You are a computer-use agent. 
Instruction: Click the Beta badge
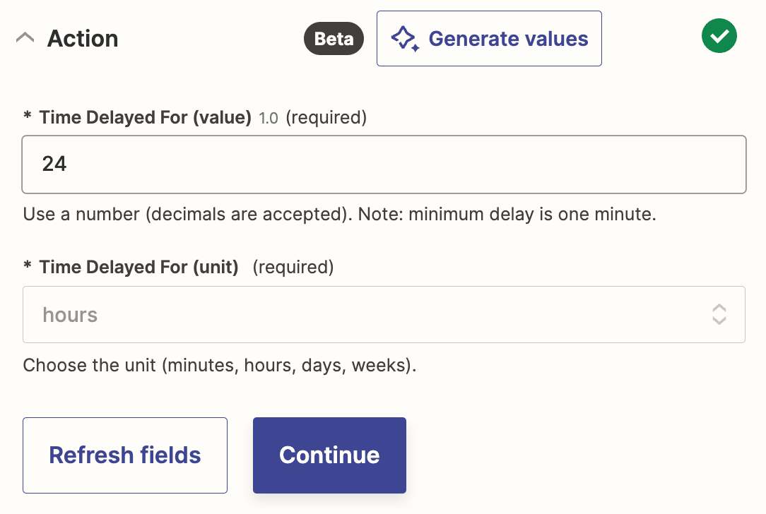tap(334, 39)
